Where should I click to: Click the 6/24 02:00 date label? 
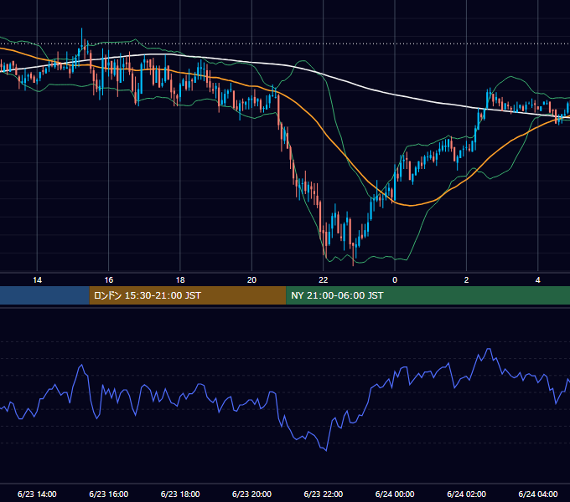click(x=466, y=494)
